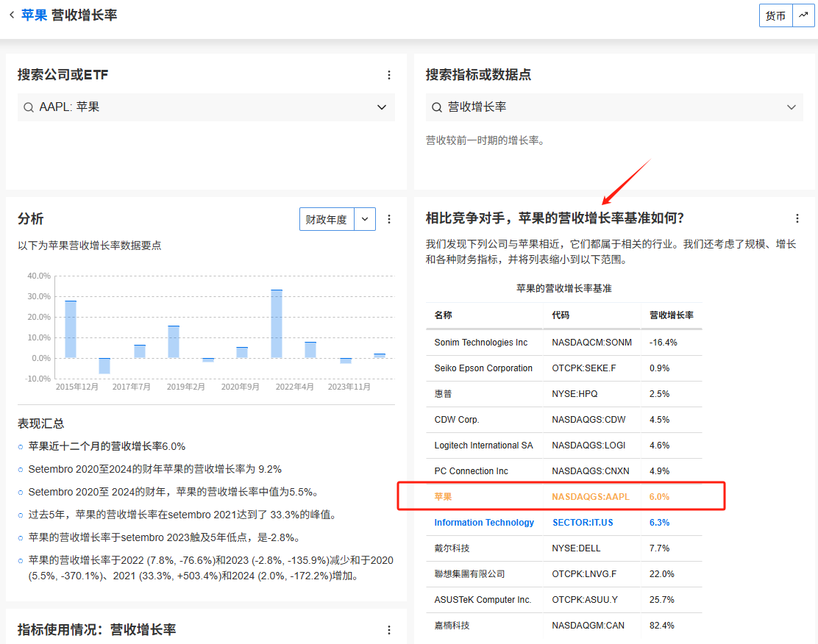Click the 82.4% growth value
Viewport: 818px width, 644px height.
click(x=661, y=625)
